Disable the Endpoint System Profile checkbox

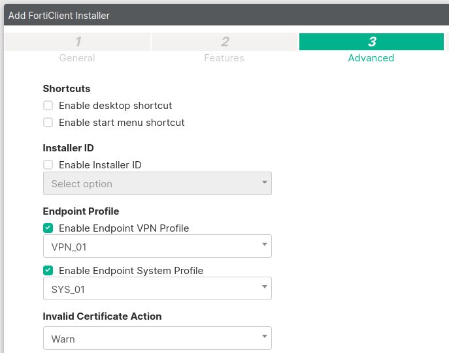(x=48, y=271)
